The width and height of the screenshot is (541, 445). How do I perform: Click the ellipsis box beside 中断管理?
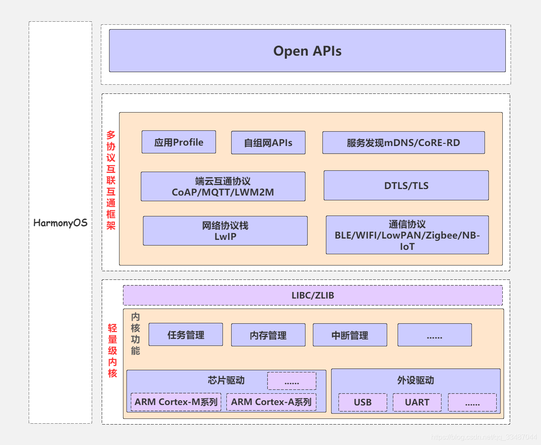pos(435,335)
